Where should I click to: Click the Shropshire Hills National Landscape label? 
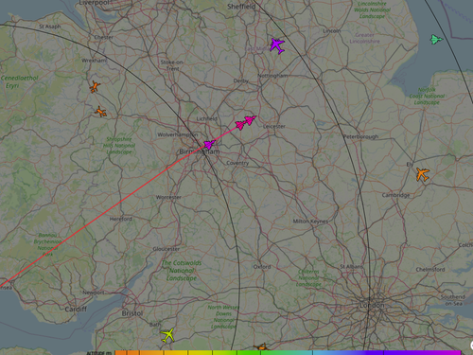pos(119,146)
